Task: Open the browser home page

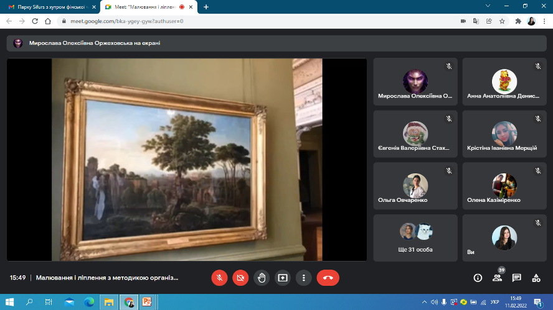Action: point(48,21)
